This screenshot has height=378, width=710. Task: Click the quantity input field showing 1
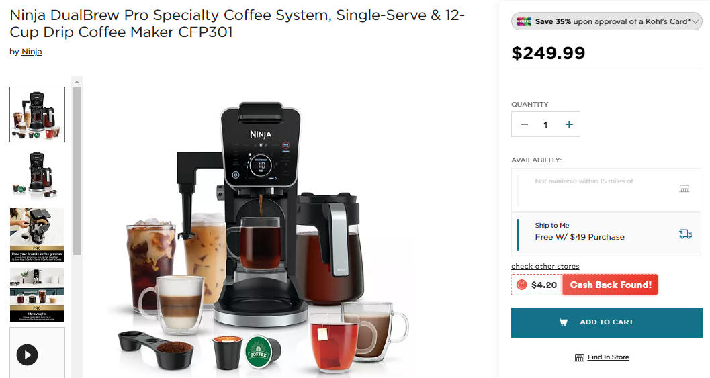click(545, 124)
